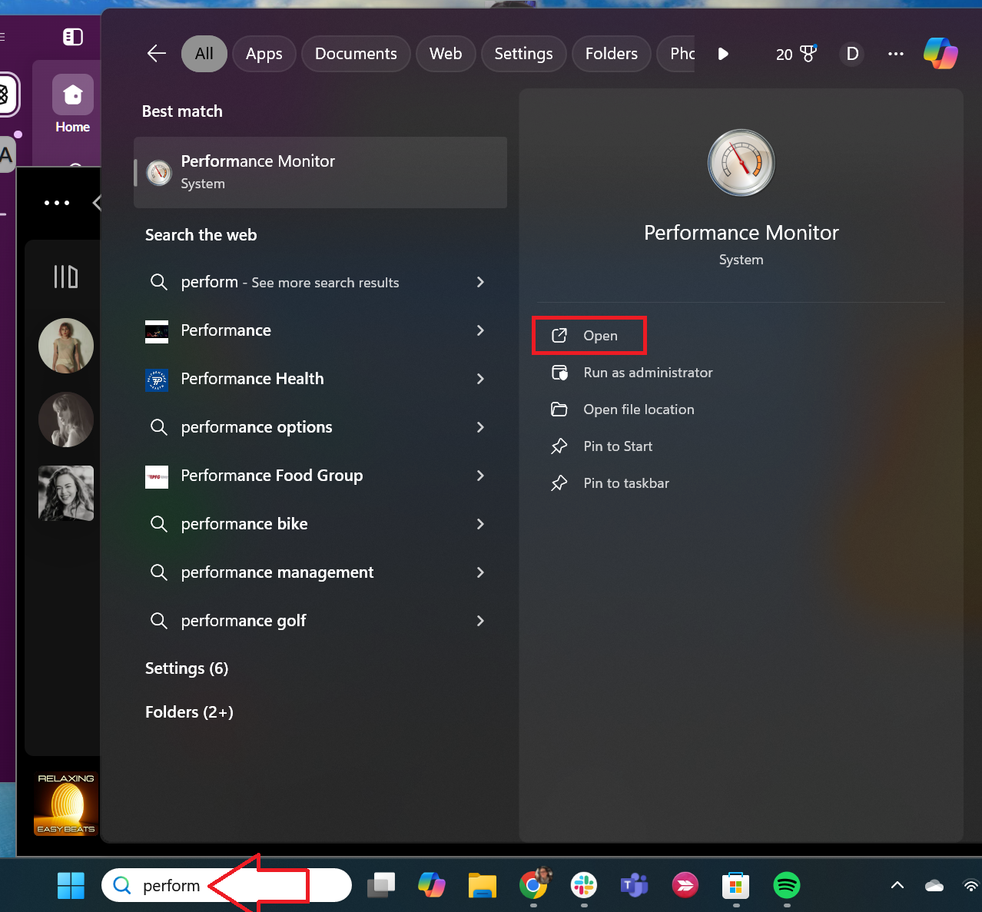Open Google Chrome from the taskbar
Viewport: 982px width, 912px height.
532,885
